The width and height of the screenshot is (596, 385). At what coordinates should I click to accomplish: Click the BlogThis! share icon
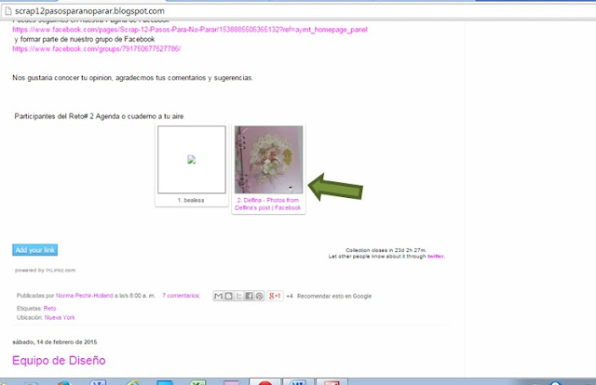click(228, 296)
